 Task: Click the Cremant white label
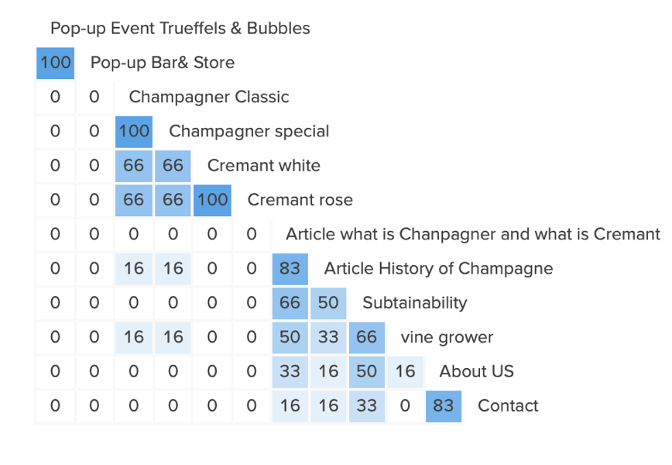pos(263,165)
